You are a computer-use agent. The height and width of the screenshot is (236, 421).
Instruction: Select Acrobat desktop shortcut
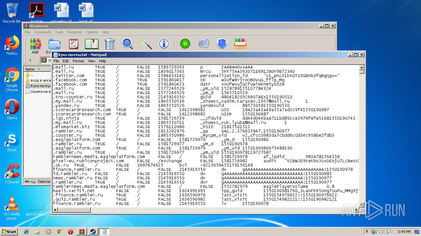click(37, 13)
